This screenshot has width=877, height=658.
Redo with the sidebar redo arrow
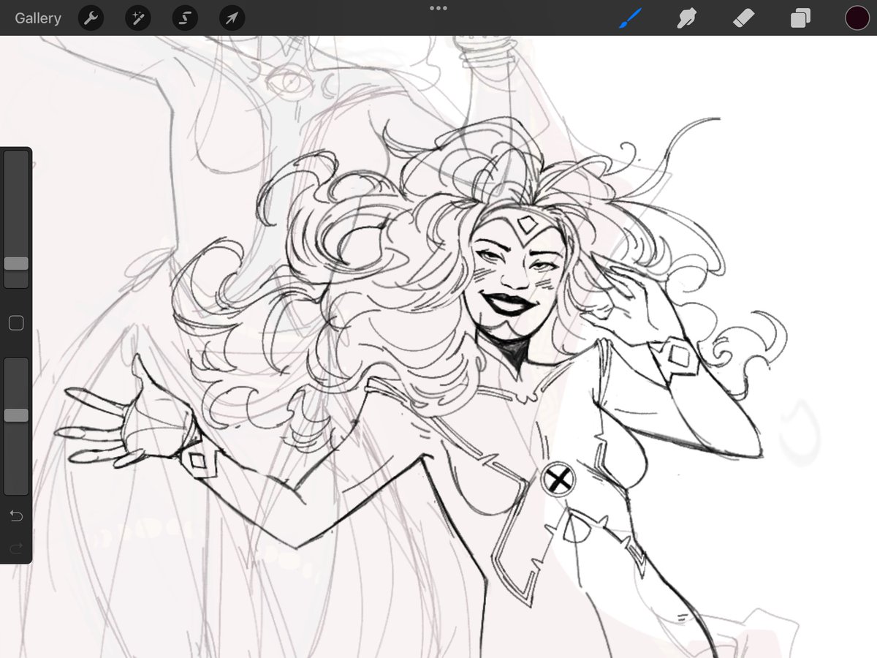pos(16,547)
